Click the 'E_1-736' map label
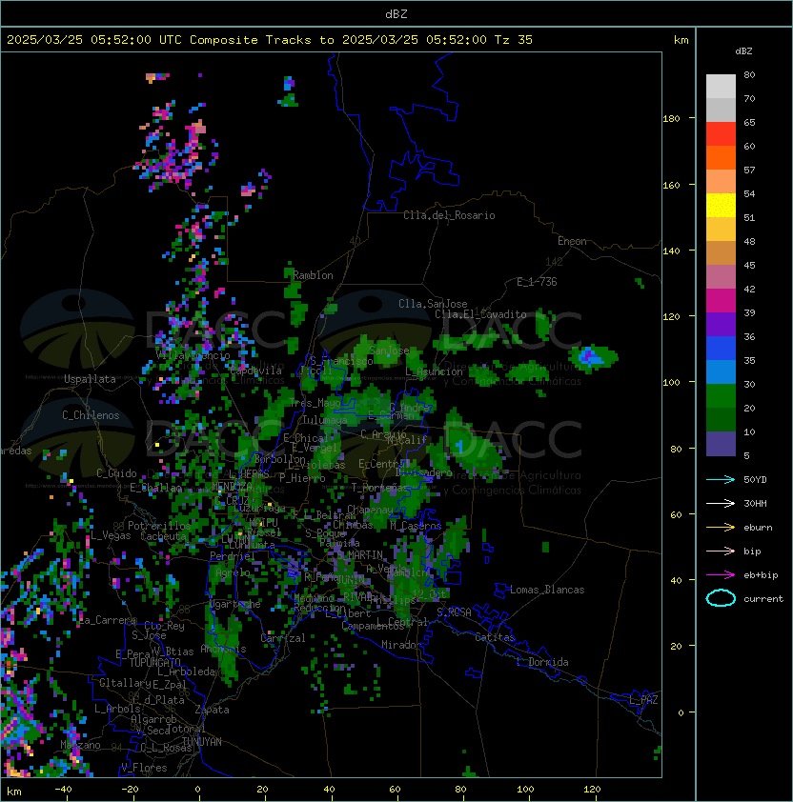Image resolution: width=793 pixels, height=802 pixels. point(537,282)
